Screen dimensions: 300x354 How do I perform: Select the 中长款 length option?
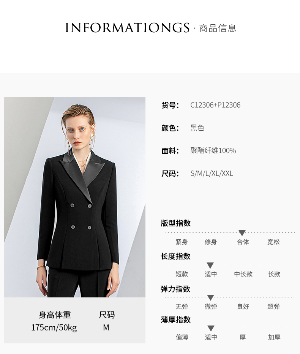[x=243, y=274]
